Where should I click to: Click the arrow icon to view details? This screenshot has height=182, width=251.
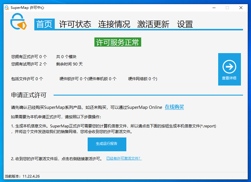(x=229, y=67)
